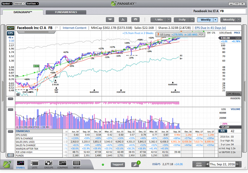Open the News icon in bottom bar
The height and width of the screenshot is (173, 248).
[76, 165]
